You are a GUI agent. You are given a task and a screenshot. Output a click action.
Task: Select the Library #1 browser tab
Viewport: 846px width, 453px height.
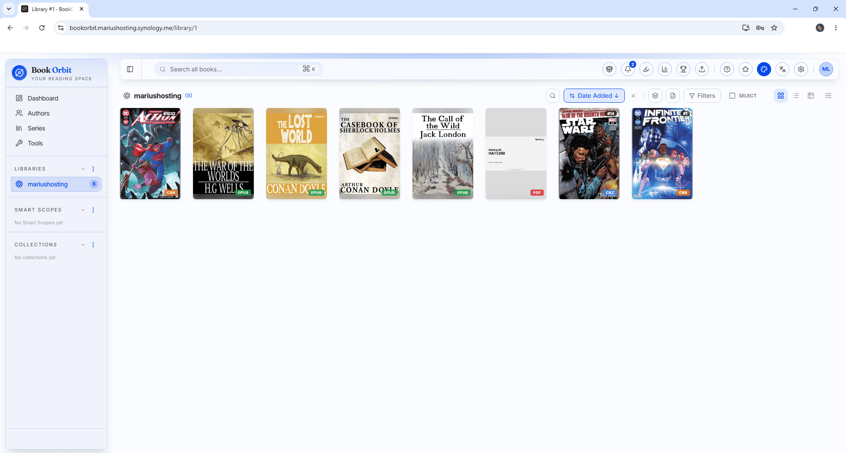pyautogui.click(x=53, y=9)
